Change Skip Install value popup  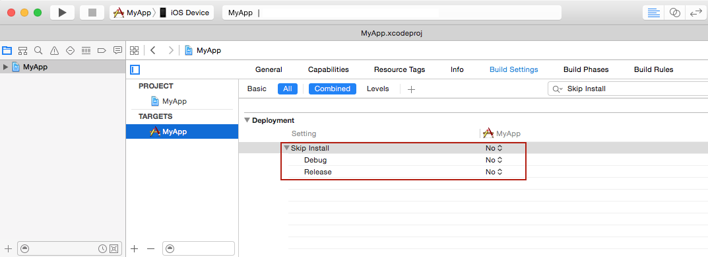(494, 148)
